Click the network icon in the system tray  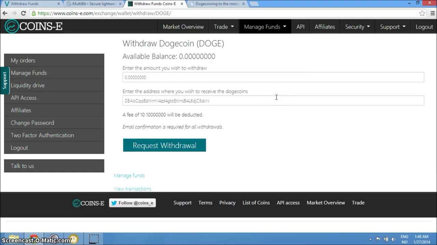click(386, 239)
